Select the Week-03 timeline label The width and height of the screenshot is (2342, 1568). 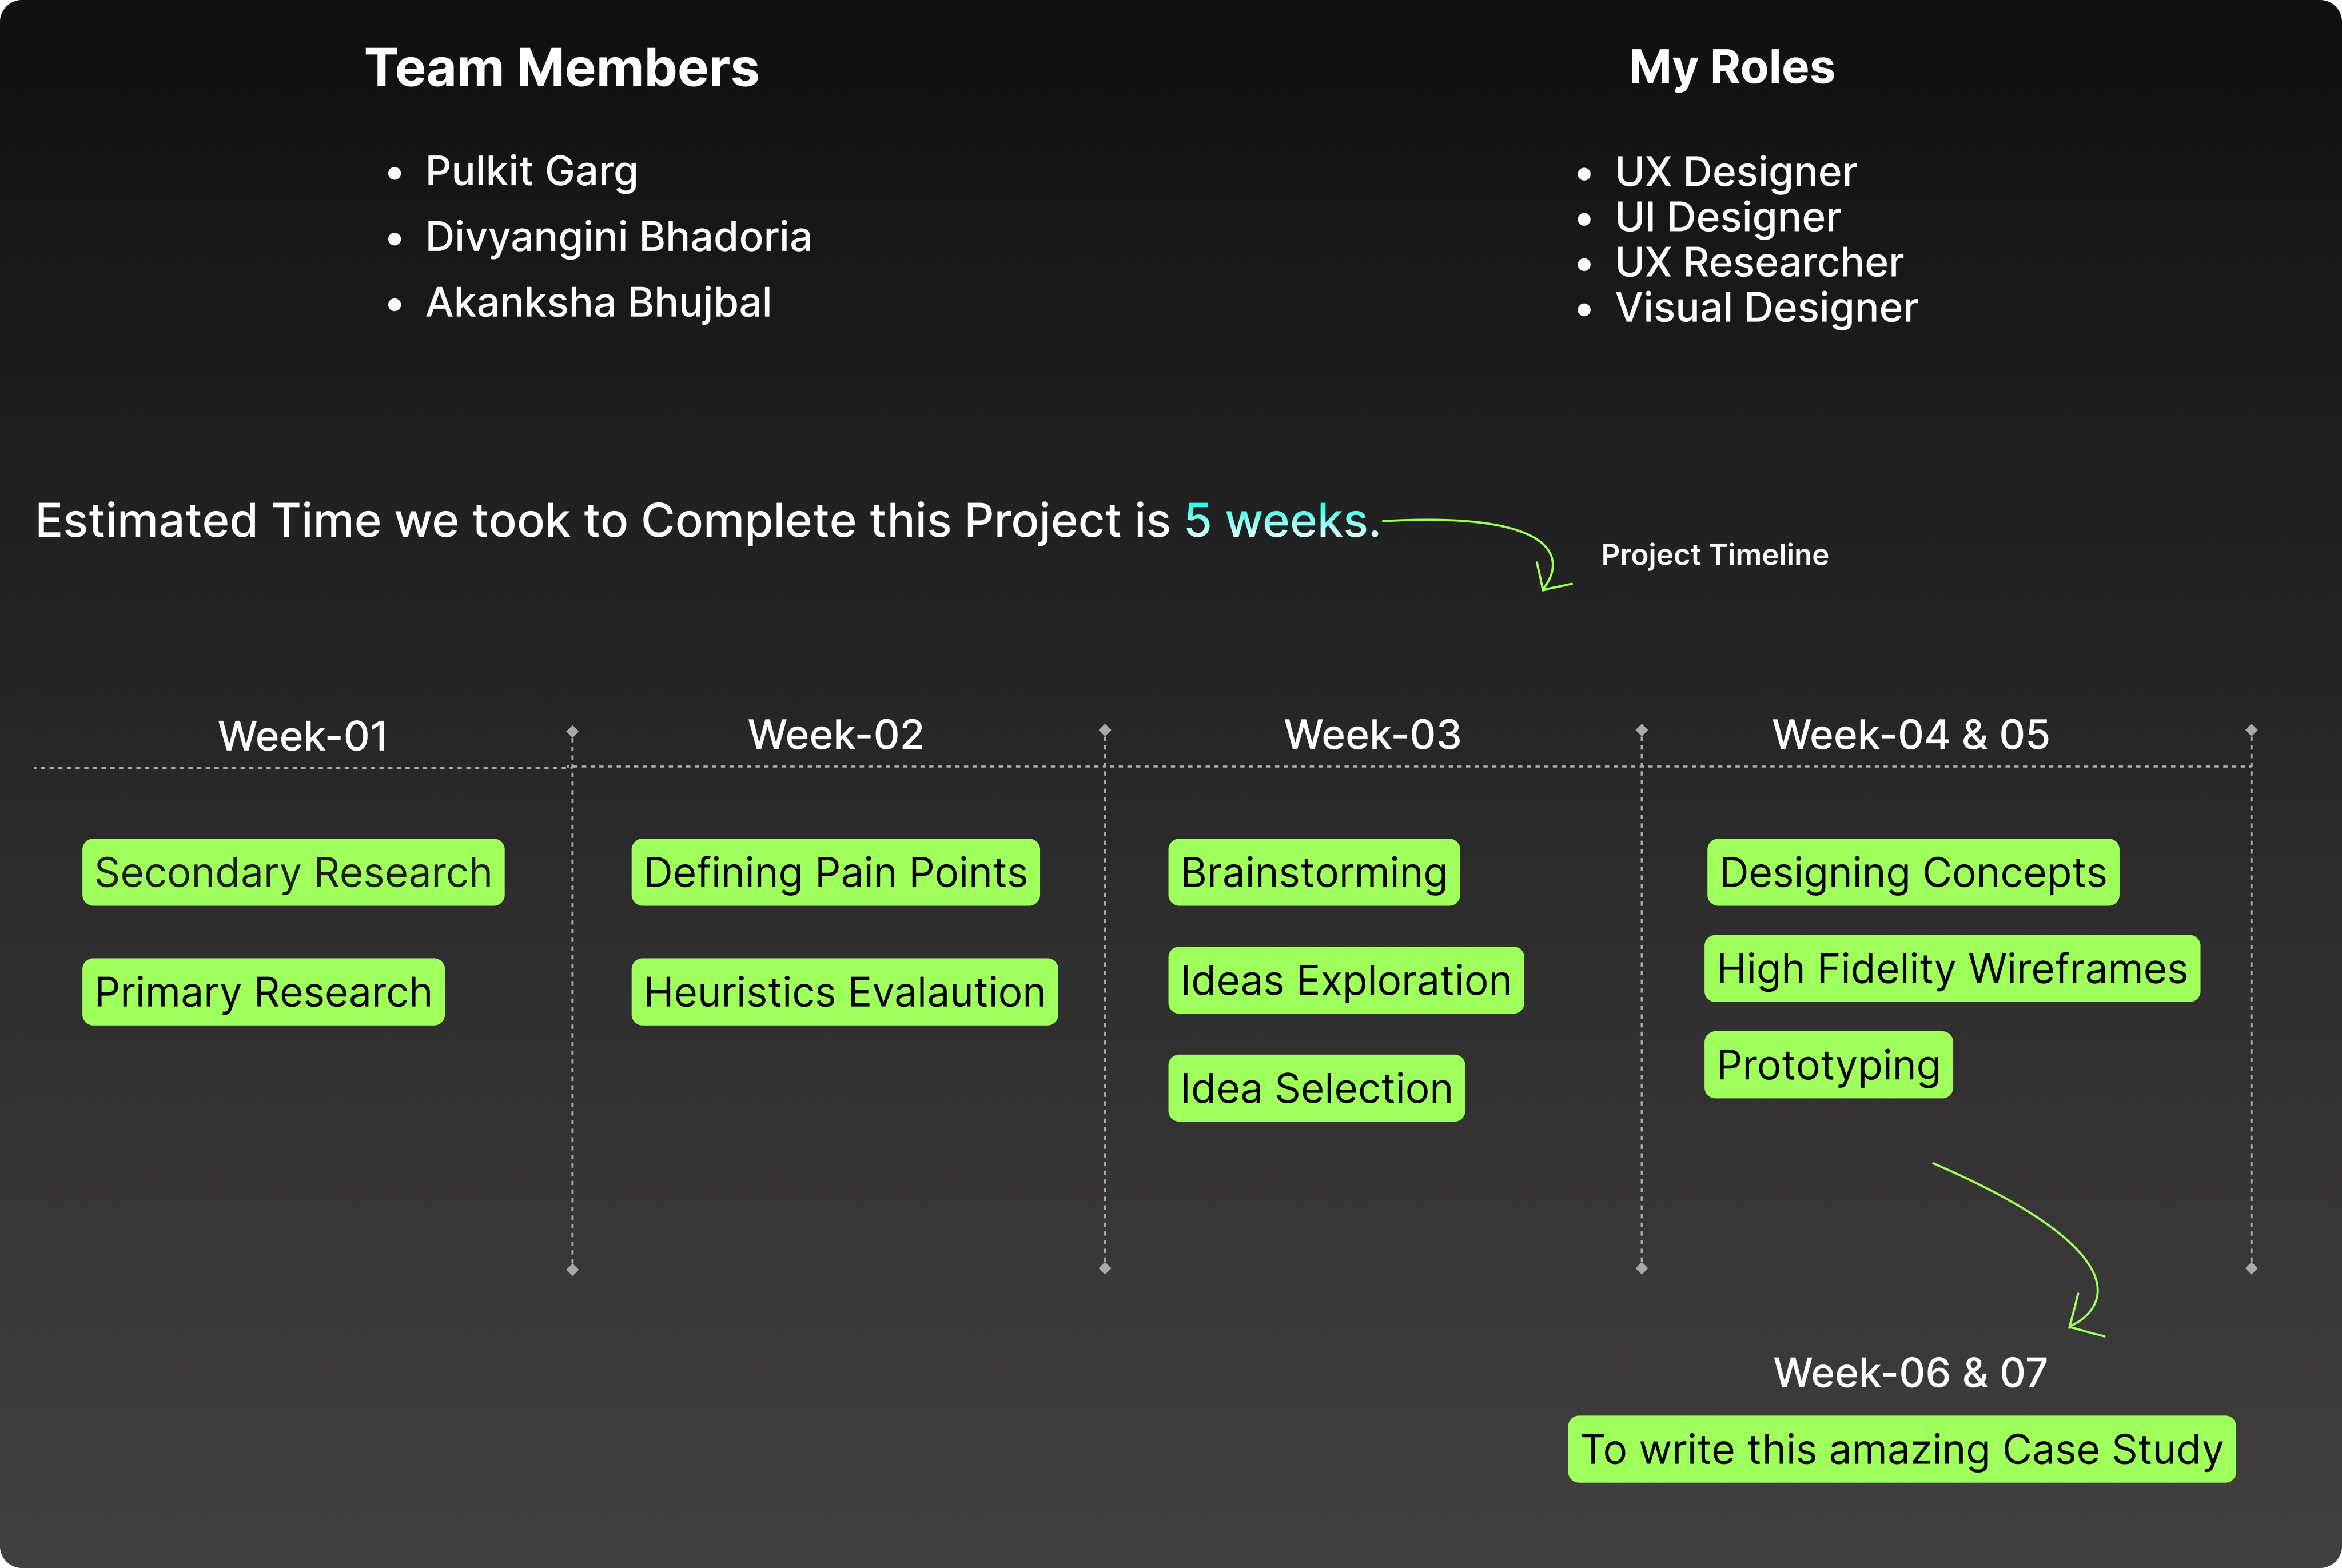pyautogui.click(x=1372, y=735)
